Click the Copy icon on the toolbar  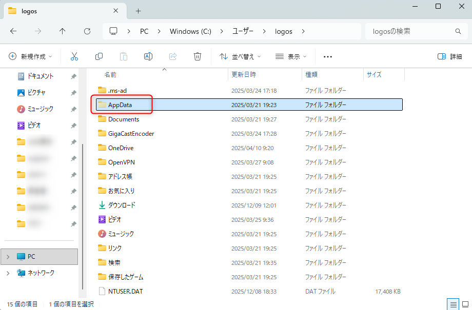[99, 56]
